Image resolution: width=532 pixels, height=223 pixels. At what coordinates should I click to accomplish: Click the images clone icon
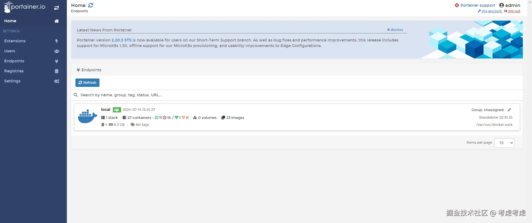pyautogui.click(x=223, y=118)
